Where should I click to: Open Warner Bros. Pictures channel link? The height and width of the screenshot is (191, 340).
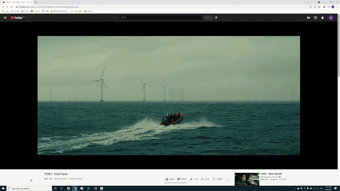[x=269, y=177]
